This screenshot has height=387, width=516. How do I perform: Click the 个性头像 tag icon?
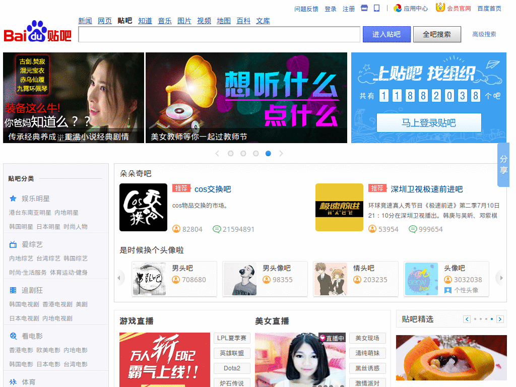coord(448,290)
